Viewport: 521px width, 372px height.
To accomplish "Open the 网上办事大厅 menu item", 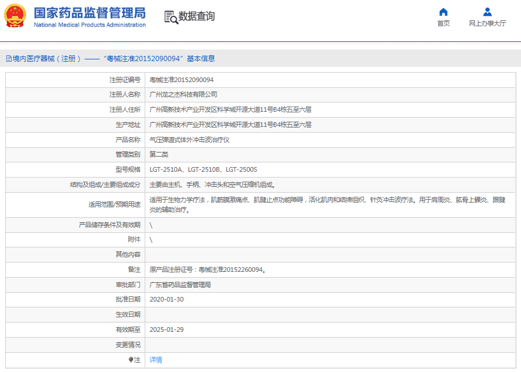I will coord(487,23).
